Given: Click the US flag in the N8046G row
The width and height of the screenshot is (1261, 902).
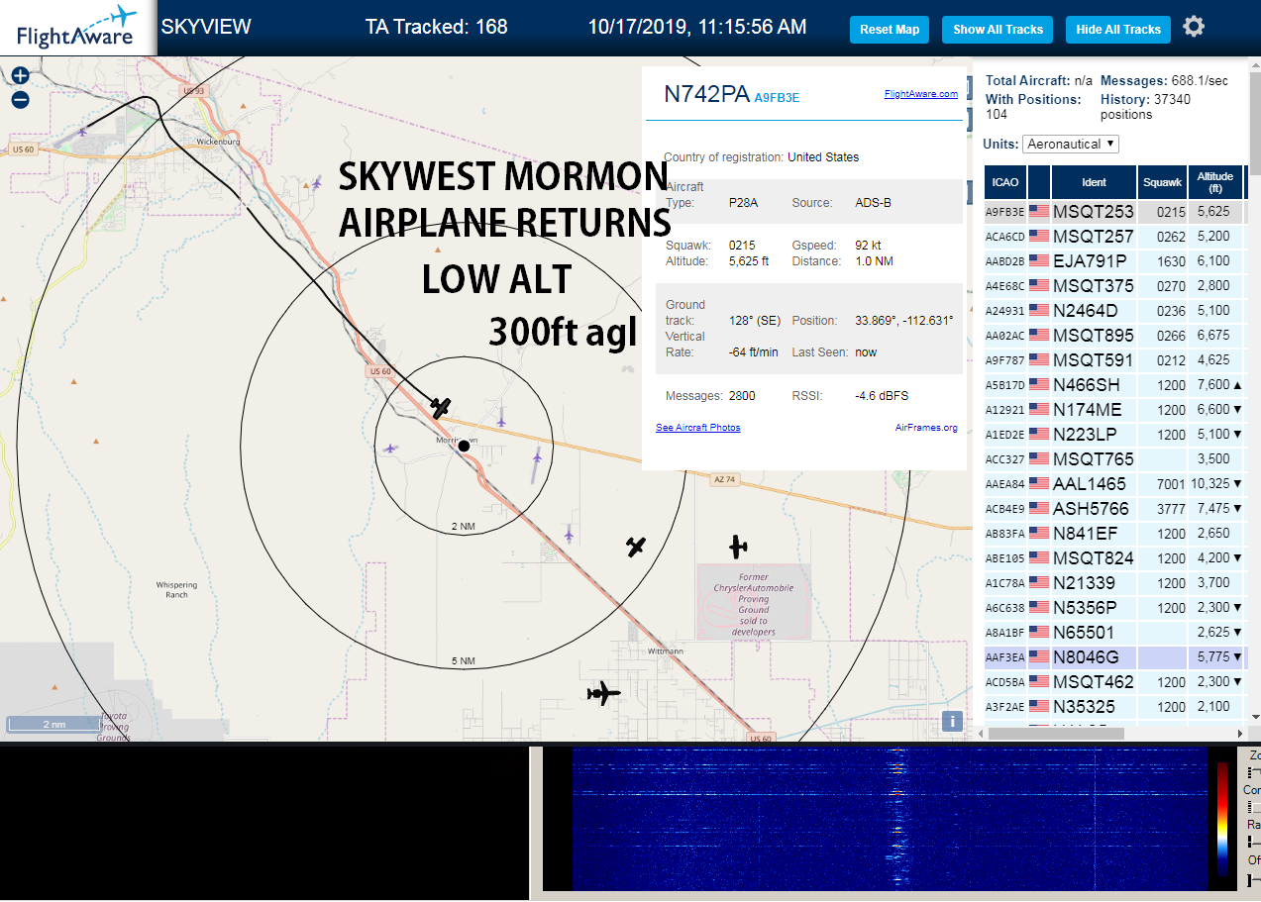Looking at the screenshot, I should click(x=1039, y=656).
